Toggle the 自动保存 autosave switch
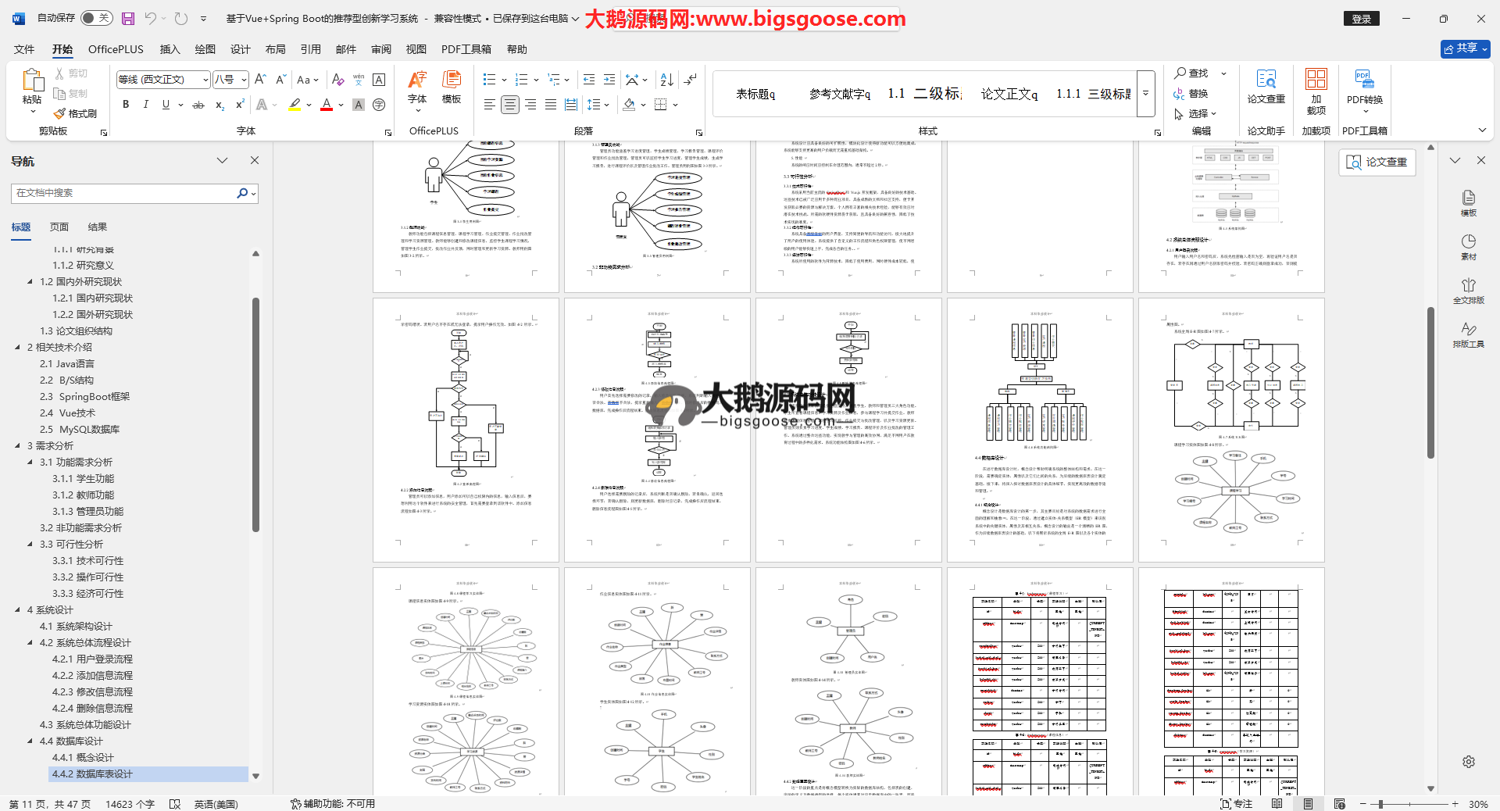Image resolution: width=1500 pixels, height=811 pixels. [x=96, y=18]
